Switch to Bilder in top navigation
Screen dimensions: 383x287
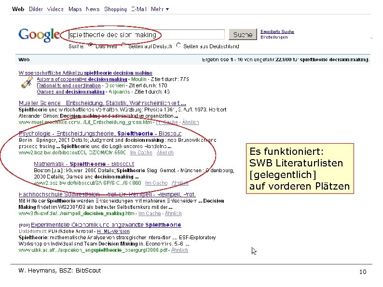point(36,9)
